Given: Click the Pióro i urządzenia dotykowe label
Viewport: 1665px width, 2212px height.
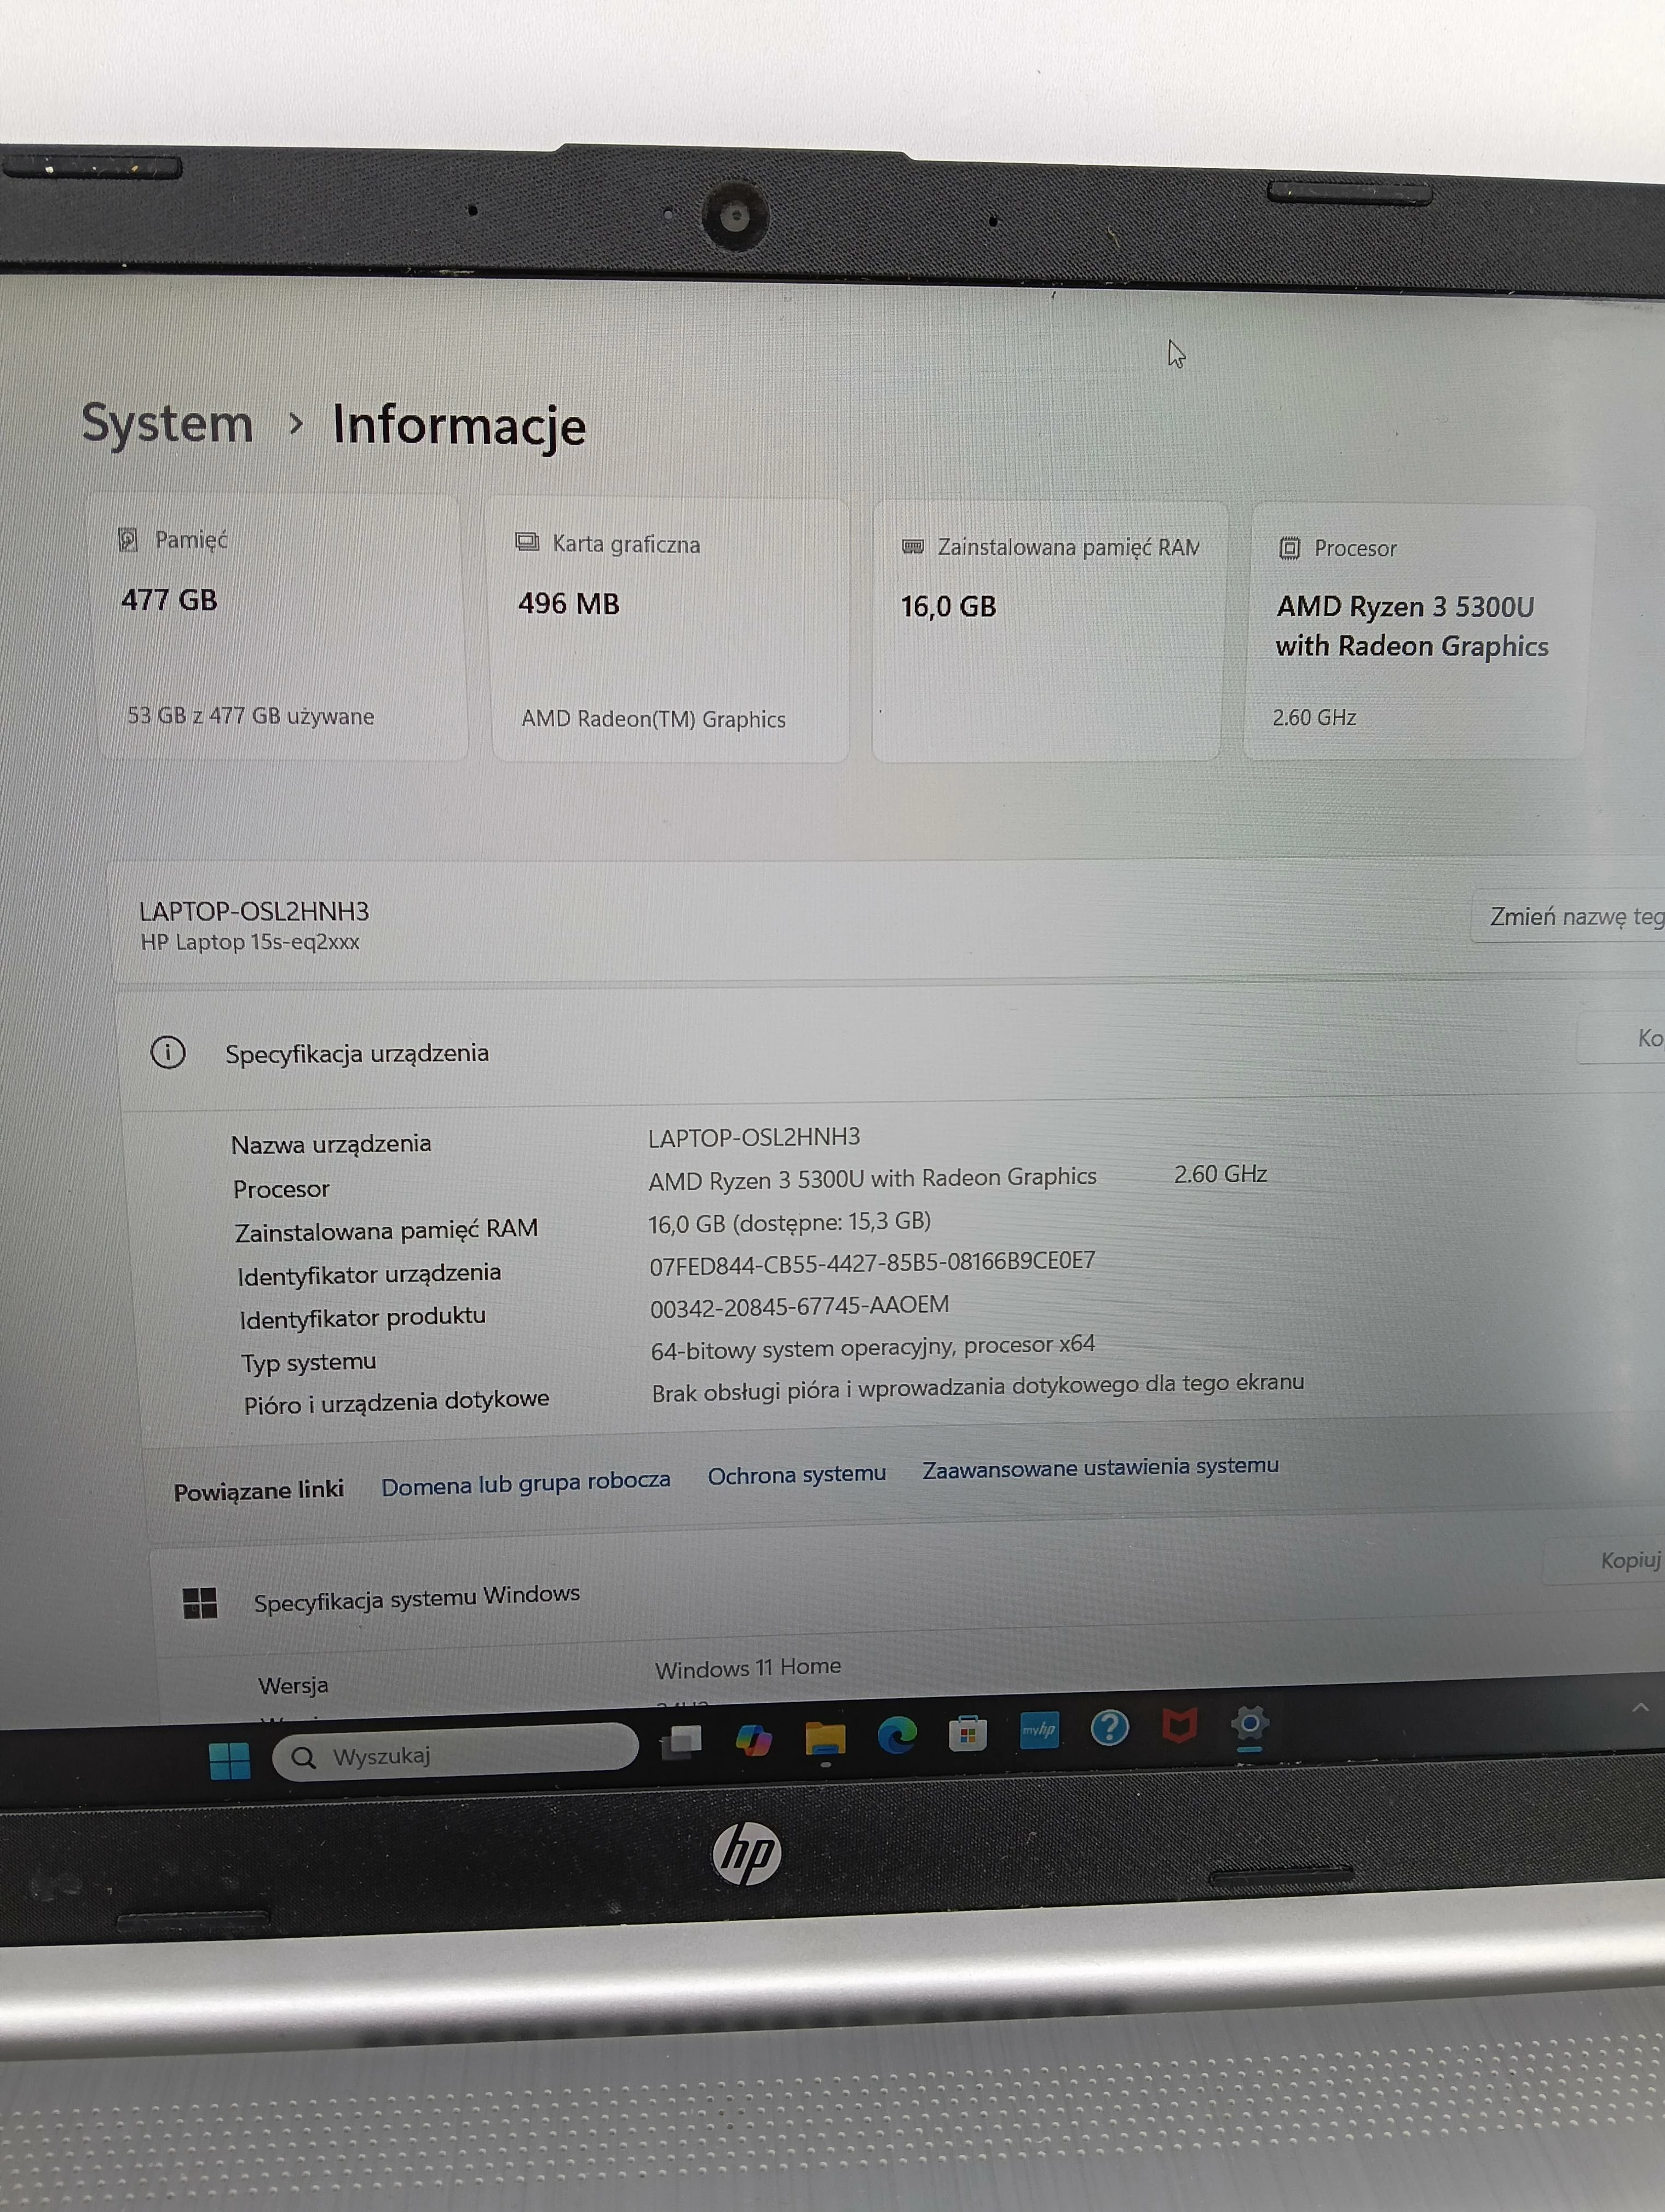Looking at the screenshot, I should pyautogui.click(x=396, y=1402).
